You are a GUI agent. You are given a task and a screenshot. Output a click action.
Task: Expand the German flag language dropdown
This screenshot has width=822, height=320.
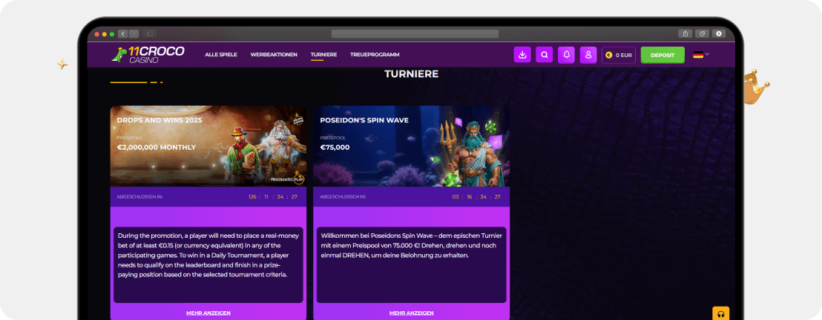point(701,54)
